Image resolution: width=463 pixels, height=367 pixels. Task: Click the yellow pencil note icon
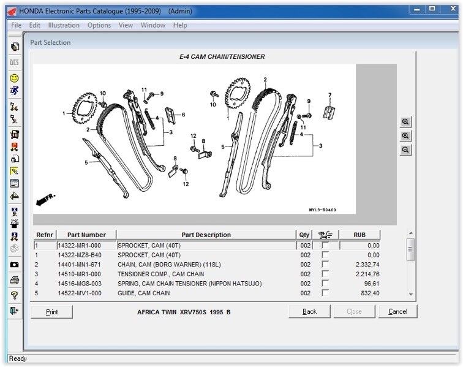coord(15,171)
